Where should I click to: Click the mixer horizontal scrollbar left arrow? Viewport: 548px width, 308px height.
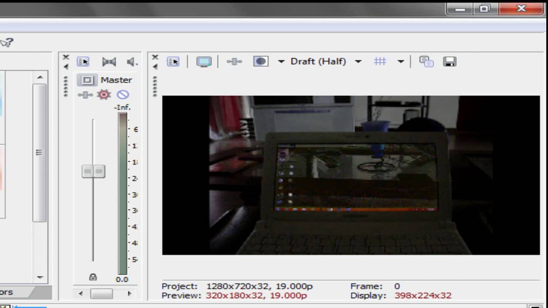[80, 293]
